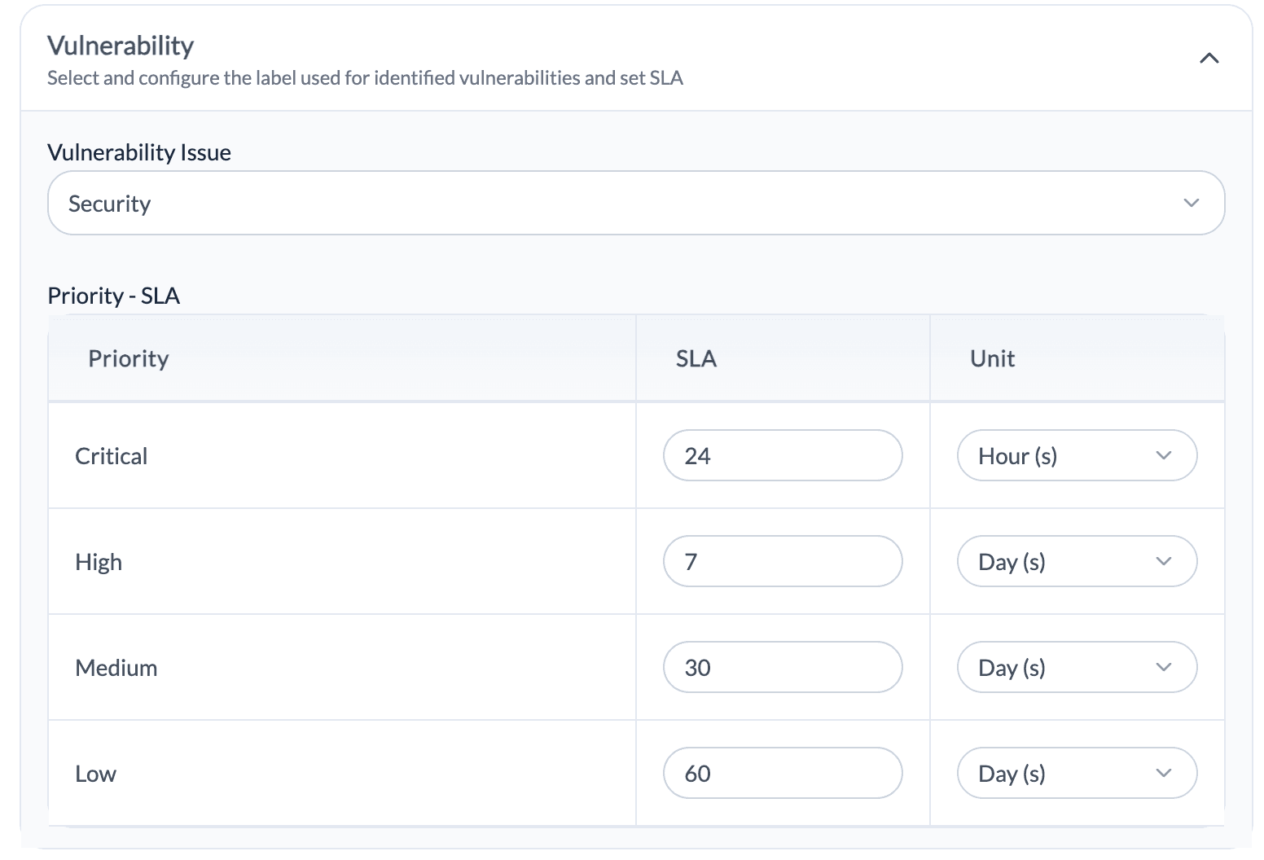This screenshot has height=860, width=1264.
Task: Focus the High priority SLA input
Action: [x=782, y=561]
